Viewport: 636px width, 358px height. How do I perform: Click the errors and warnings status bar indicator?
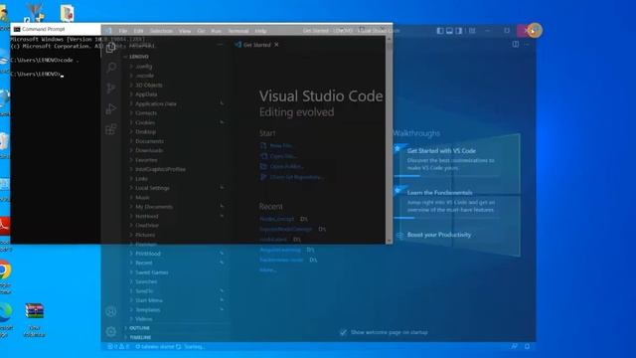[118, 347]
